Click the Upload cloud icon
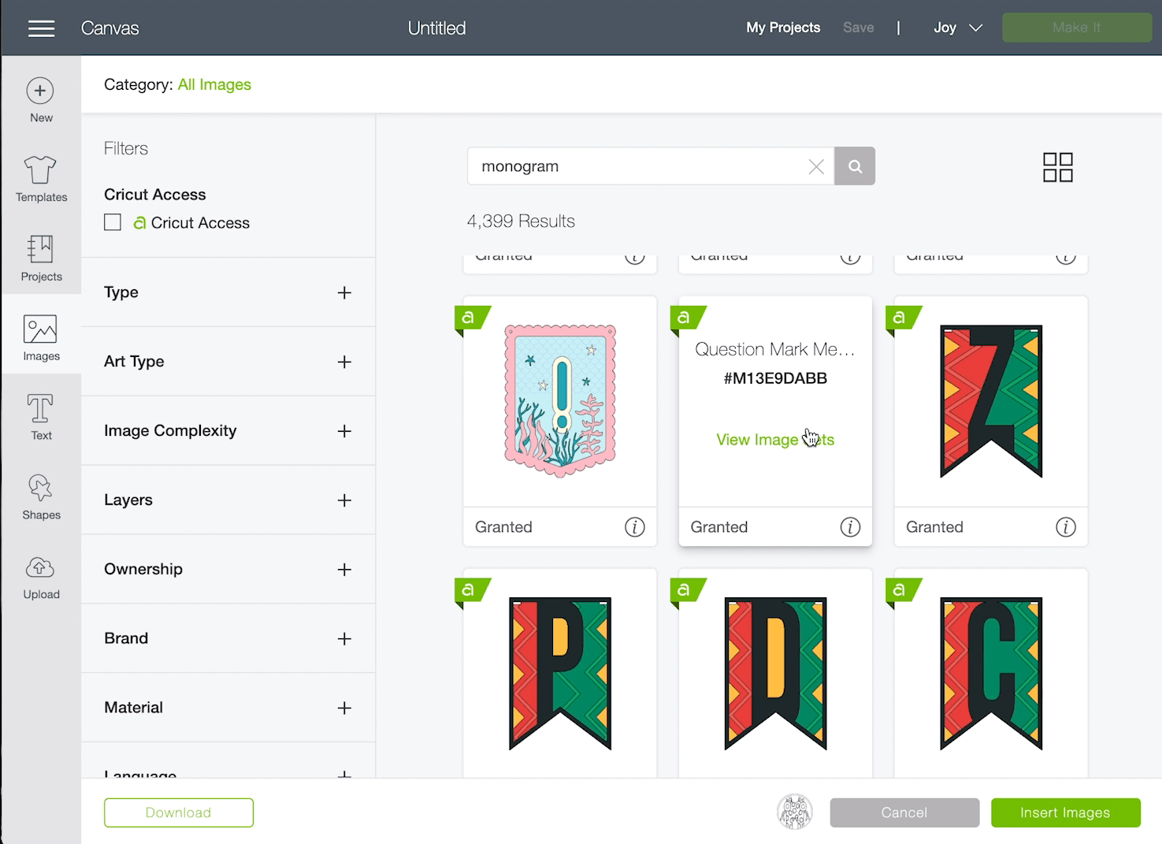The height and width of the screenshot is (844, 1162). 40,567
